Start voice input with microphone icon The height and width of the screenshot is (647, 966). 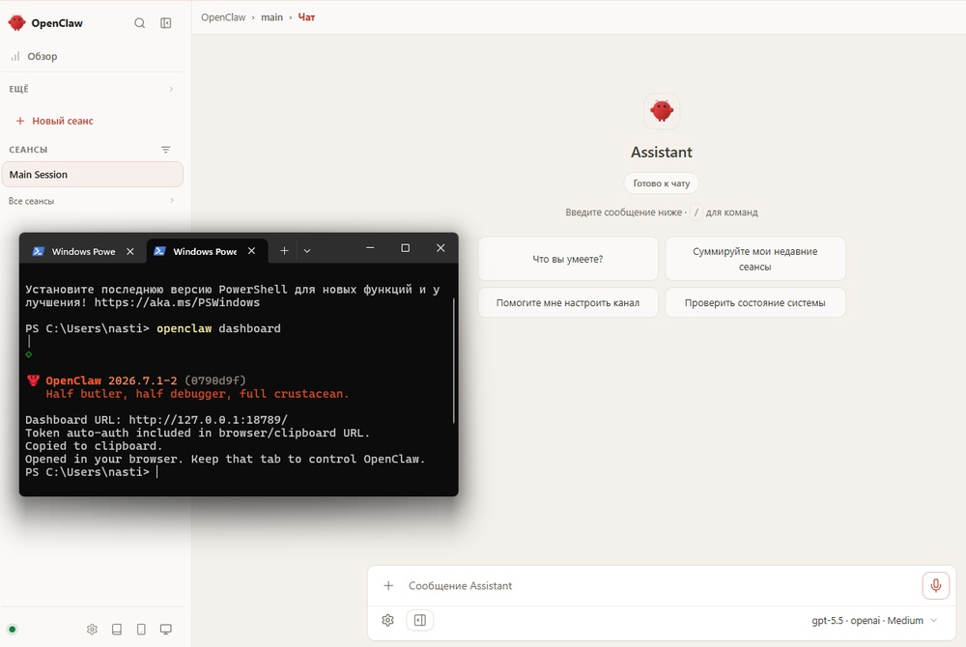(935, 585)
